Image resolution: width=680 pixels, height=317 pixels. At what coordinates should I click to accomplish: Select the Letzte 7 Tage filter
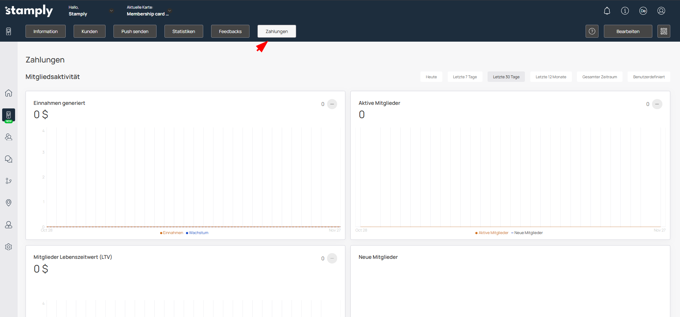point(465,77)
